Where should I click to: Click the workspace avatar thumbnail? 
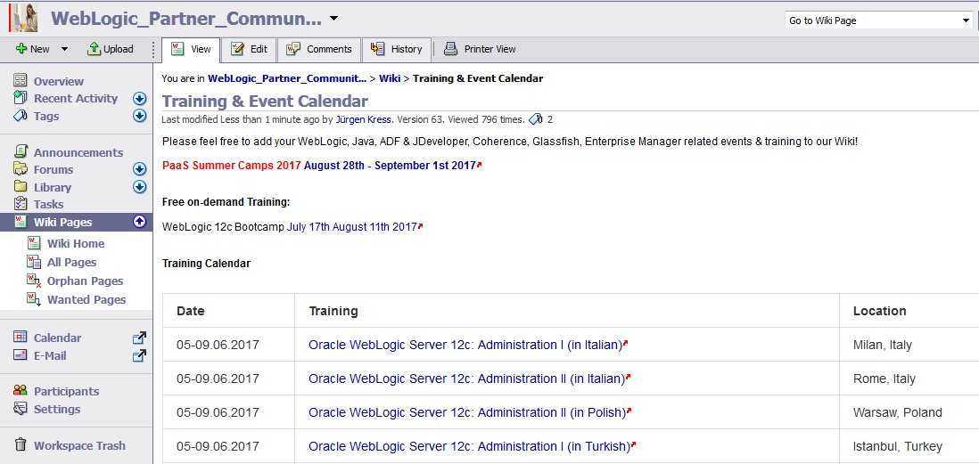pos(22,18)
